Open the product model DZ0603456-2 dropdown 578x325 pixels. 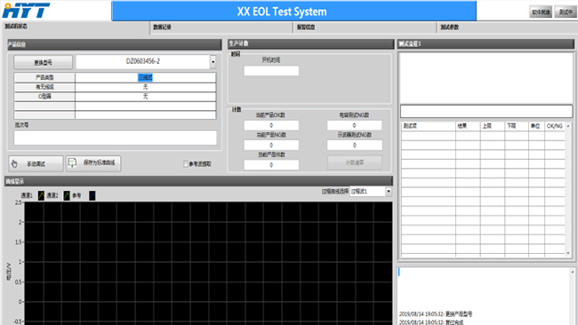[x=213, y=62]
